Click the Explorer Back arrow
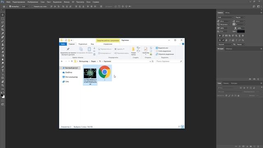This screenshot has height=148, width=263. [62, 61]
